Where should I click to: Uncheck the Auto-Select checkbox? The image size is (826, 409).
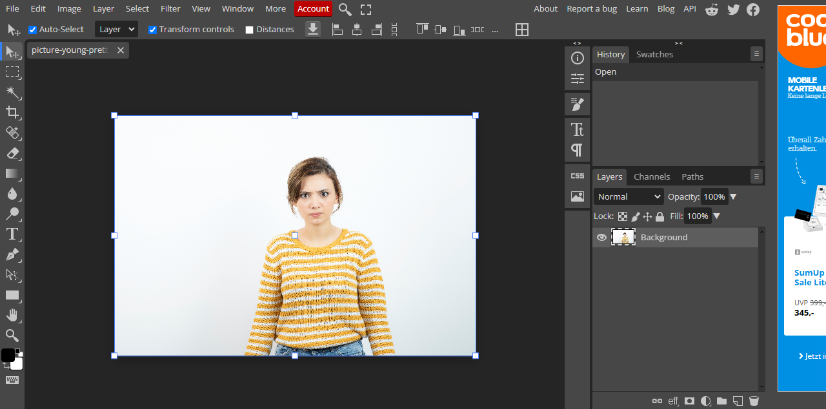click(x=32, y=30)
